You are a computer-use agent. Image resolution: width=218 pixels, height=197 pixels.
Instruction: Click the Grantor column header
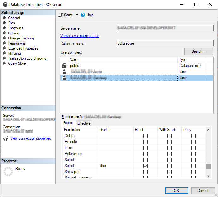(116, 130)
